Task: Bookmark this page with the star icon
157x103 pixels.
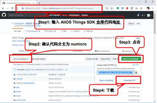Action: [112, 8]
